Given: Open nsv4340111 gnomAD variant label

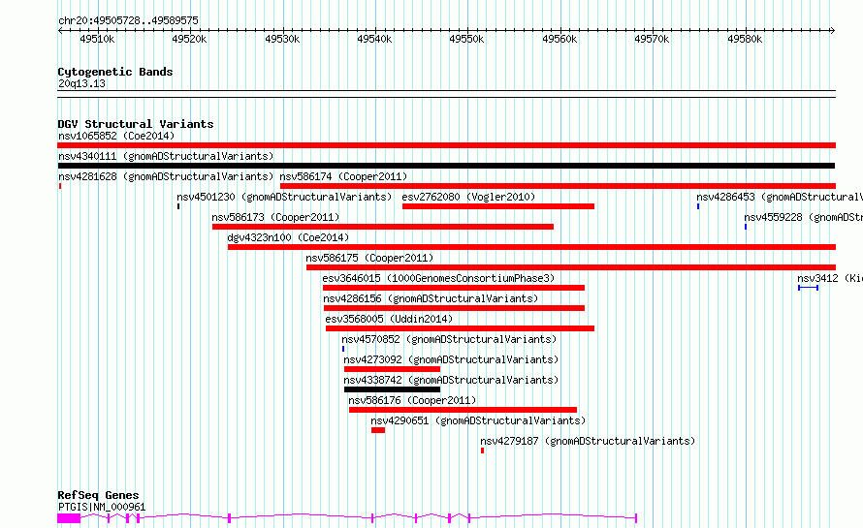Looking at the screenshot, I should click(166, 156).
